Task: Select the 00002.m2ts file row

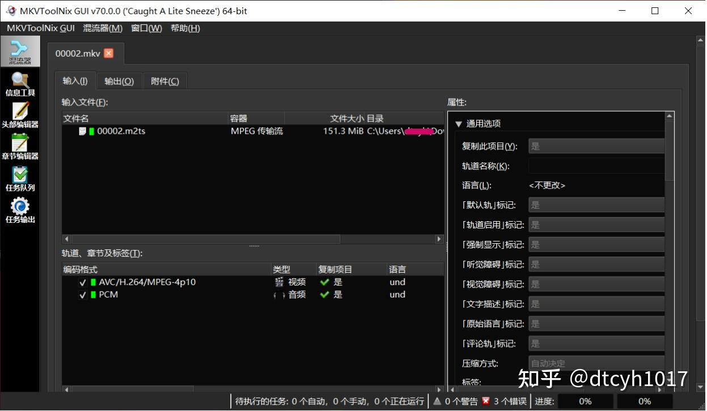Action: [x=253, y=132]
